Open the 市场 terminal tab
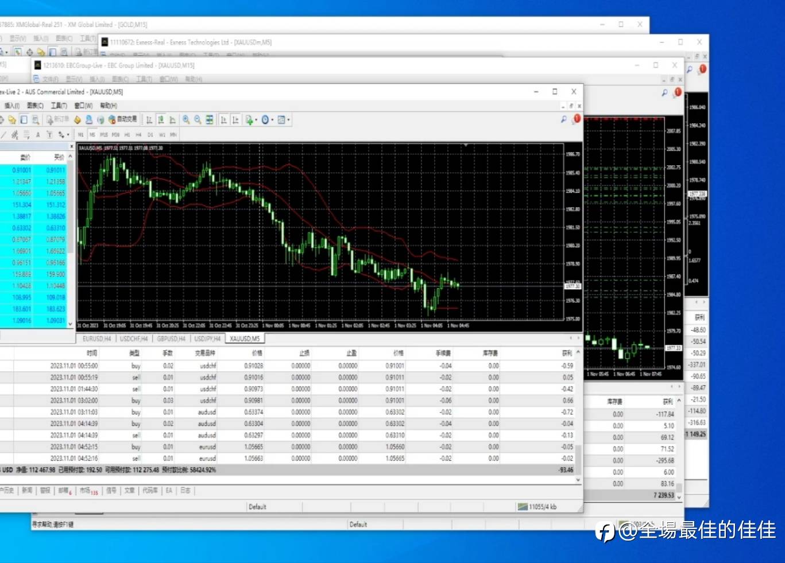The width and height of the screenshot is (785, 563). click(x=88, y=491)
